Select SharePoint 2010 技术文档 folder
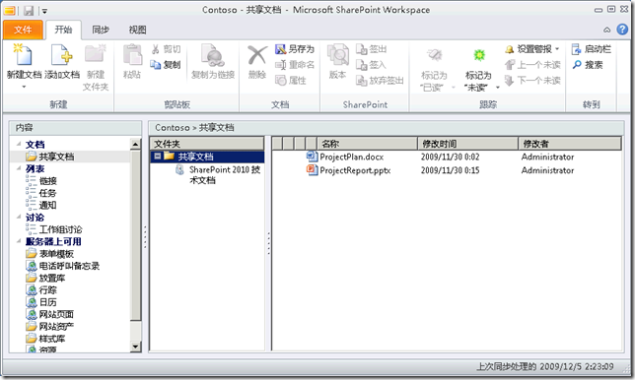The image size is (635, 380). pos(225,174)
